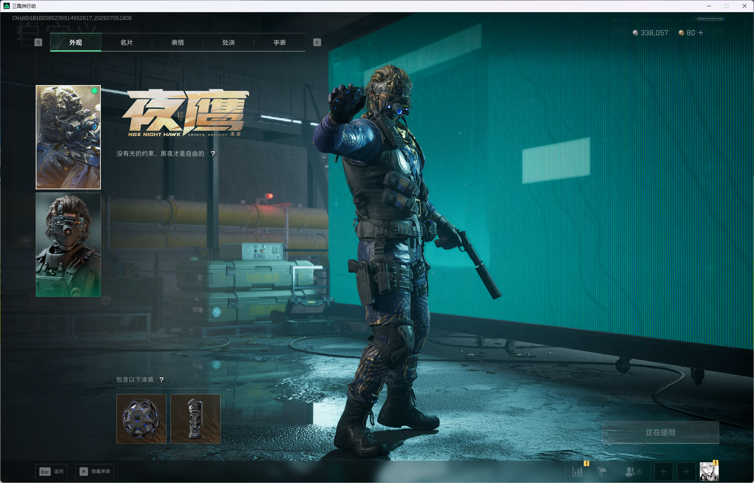Click the question mark beside skin description
Viewport: 754px width, 483px height.
(x=213, y=154)
